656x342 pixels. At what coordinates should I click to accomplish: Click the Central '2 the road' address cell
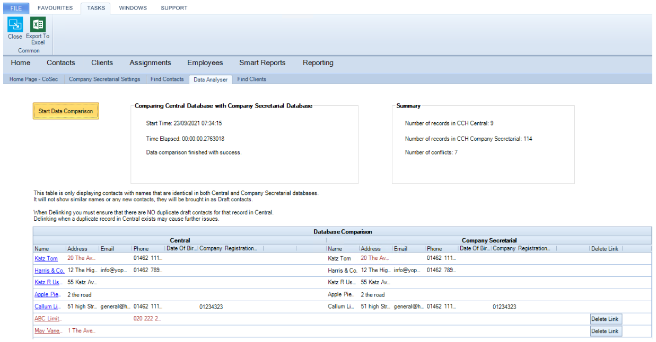[80, 295]
